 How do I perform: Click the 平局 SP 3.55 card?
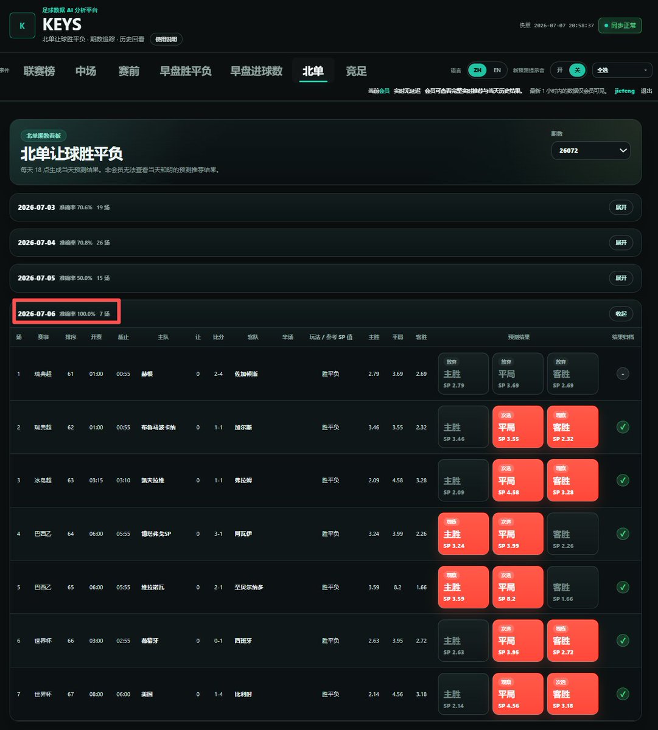[518, 427]
